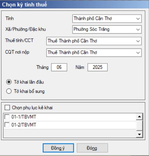
Task: Click the Tháng input field showing 06
Action: [x=59, y=67]
